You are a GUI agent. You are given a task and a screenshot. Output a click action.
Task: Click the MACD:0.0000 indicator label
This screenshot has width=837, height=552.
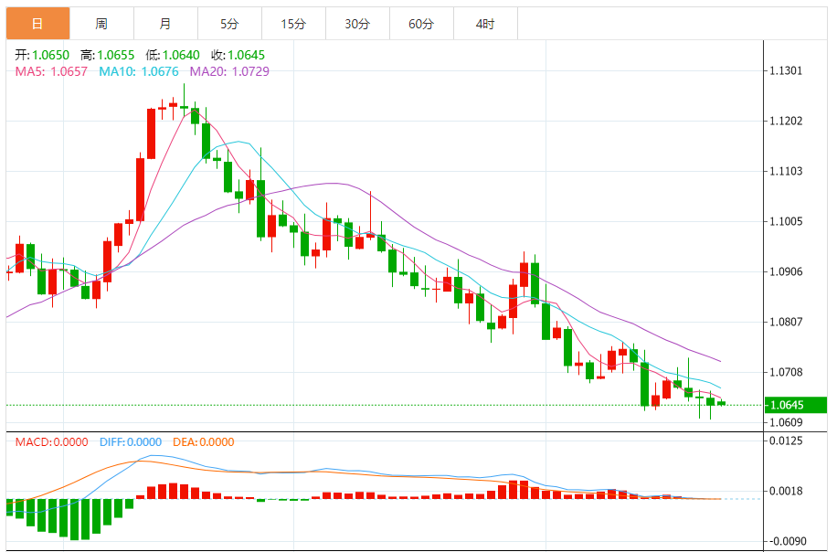point(52,442)
